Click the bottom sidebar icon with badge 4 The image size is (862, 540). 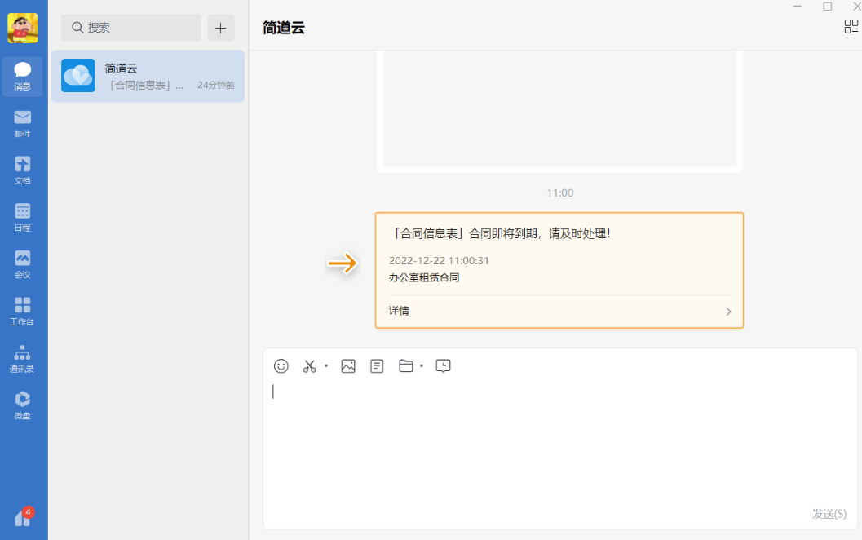pyautogui.click(x=23, y=517)
